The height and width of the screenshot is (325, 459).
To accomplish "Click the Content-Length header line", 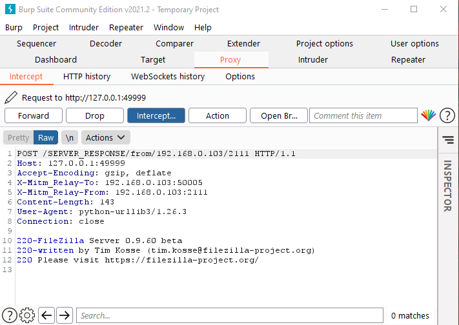I will (x=65, y=202).
